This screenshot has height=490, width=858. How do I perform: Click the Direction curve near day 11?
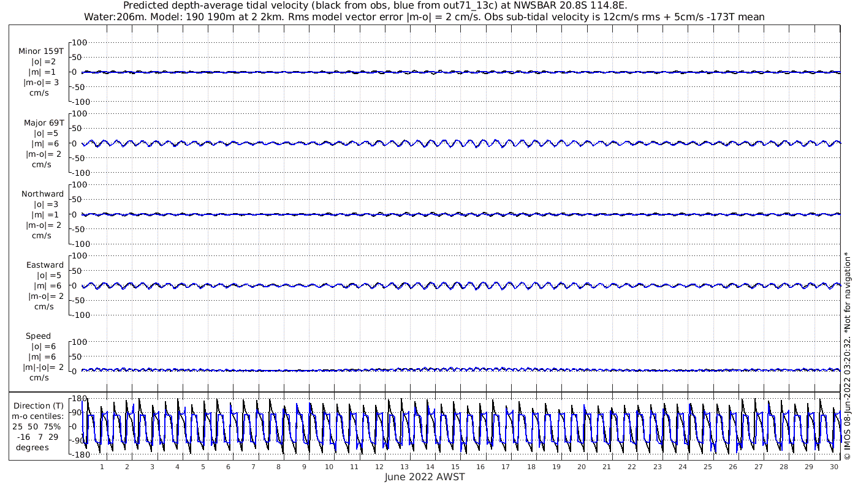[354, 426]
